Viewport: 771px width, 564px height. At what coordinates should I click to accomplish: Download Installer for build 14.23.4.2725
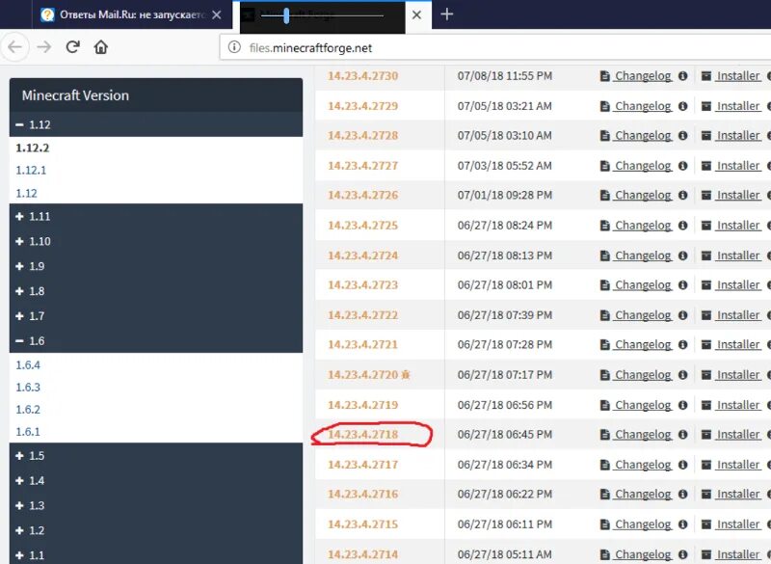(x=738, y=226)
